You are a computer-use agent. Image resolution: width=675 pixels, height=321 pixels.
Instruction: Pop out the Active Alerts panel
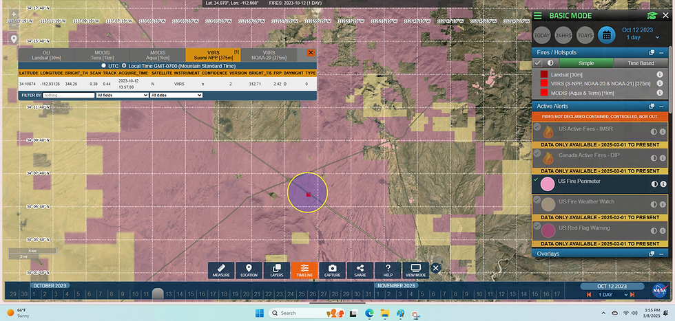pos(652,106)
